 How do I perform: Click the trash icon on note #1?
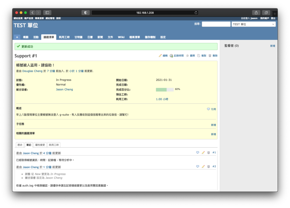[x=209, y=153]
